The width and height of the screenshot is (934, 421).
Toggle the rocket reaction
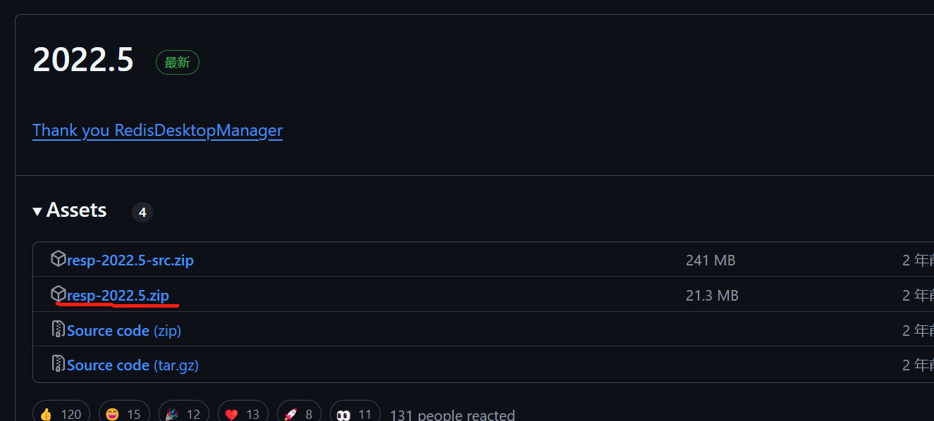(x=299, y=414)
